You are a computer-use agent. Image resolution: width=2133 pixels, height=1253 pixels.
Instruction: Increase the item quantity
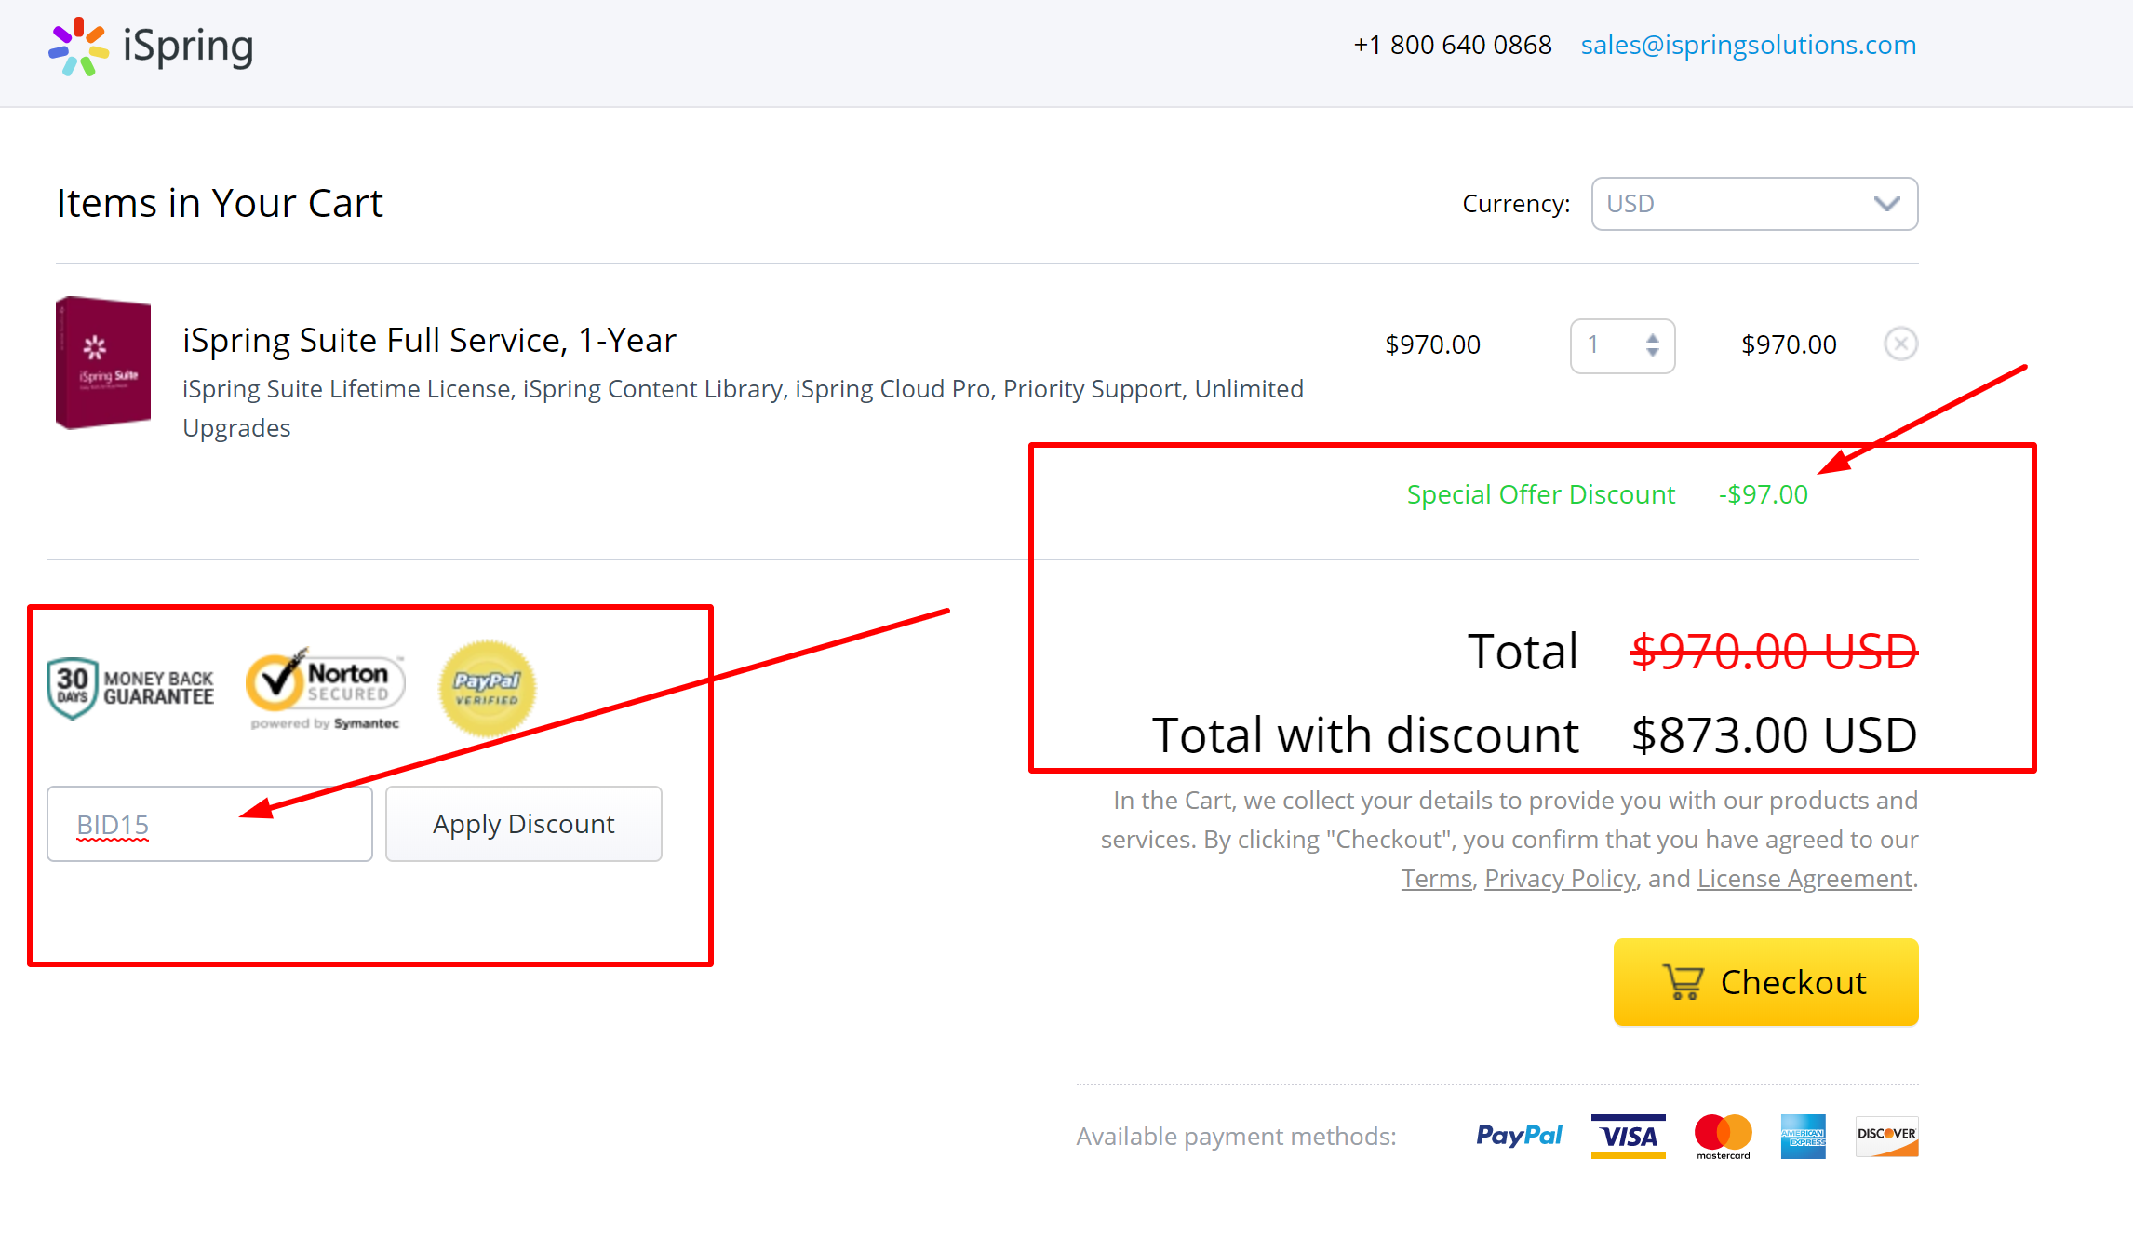pyautogui.click(x=1652, y=337)
